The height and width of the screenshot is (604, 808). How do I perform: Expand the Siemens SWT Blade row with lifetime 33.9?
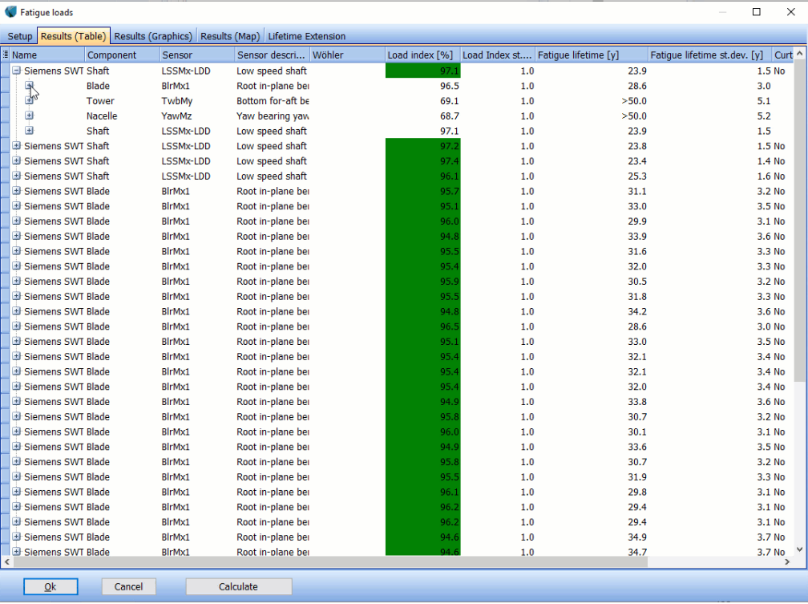[17, 236]
